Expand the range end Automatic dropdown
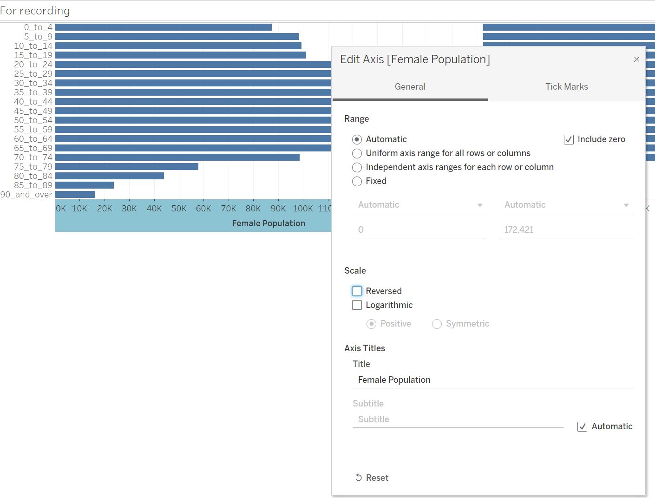655x498 pixels. coord(565,205)
